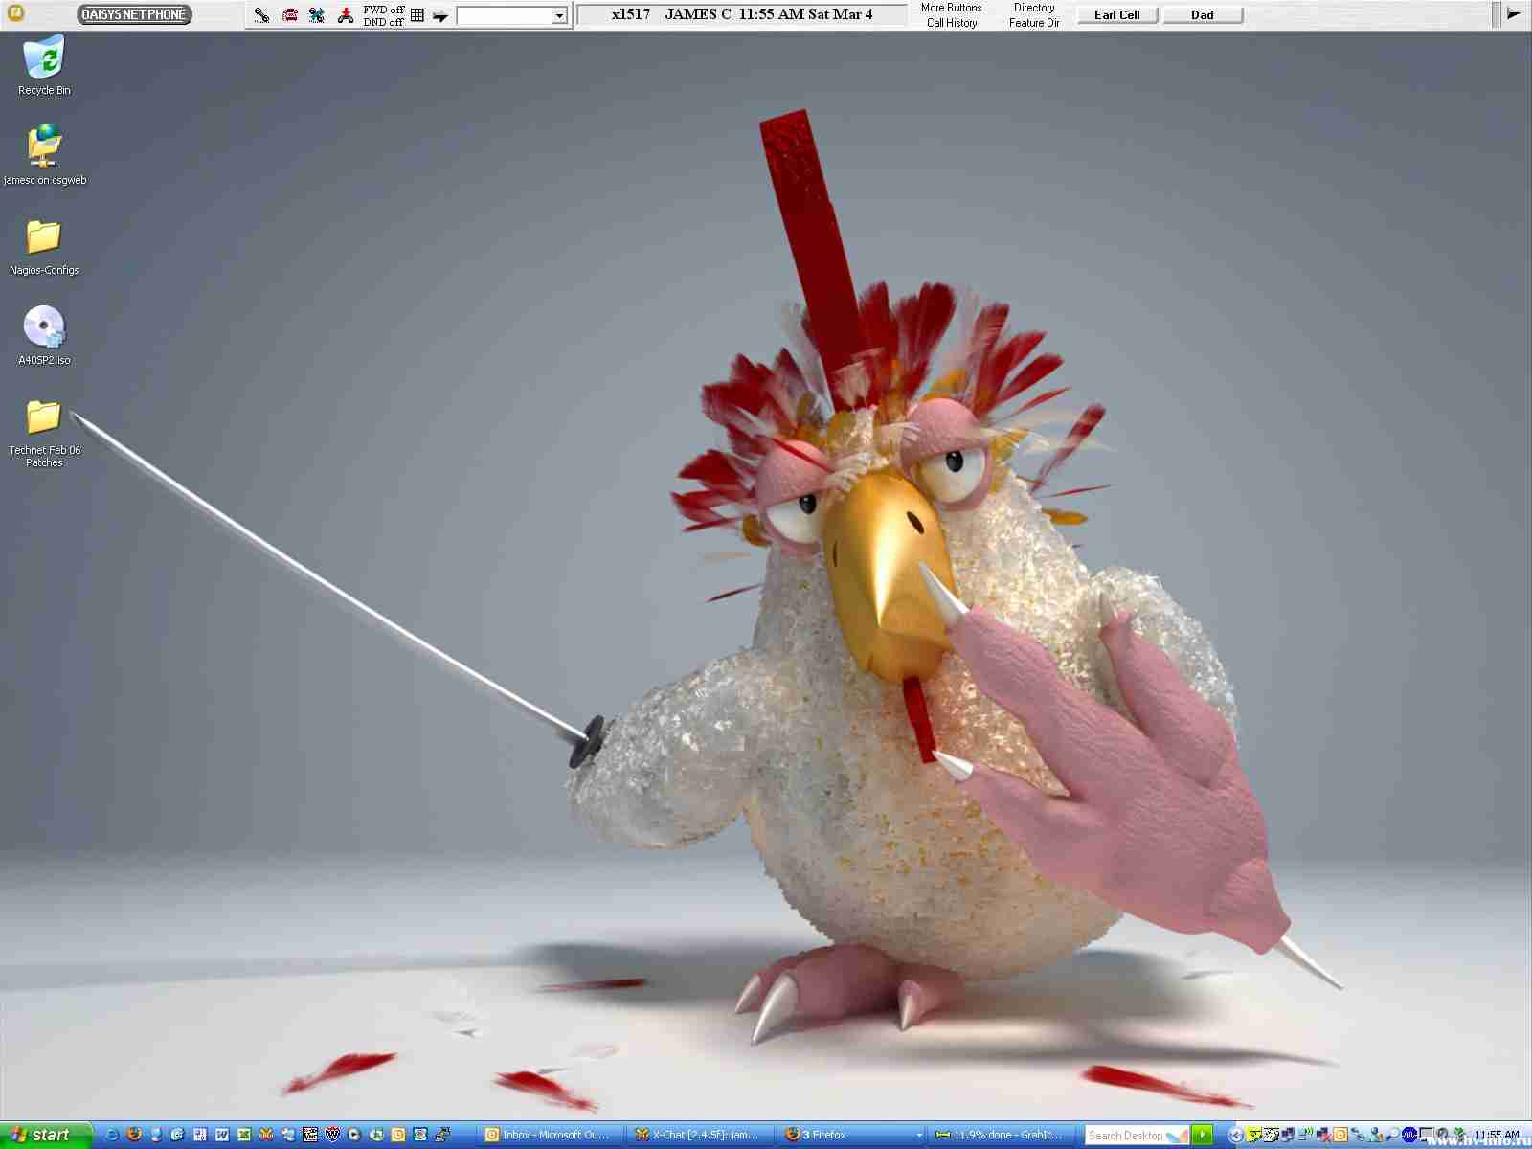Open the keypad grid icon
Viewport: 1532px width, 1149px height.
coord(417,15)
